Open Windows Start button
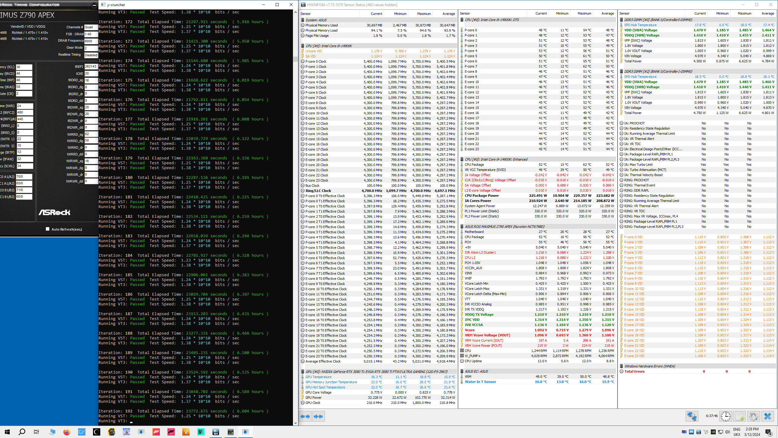The width and height of the screenshot is (778, 438). point(7,432)
